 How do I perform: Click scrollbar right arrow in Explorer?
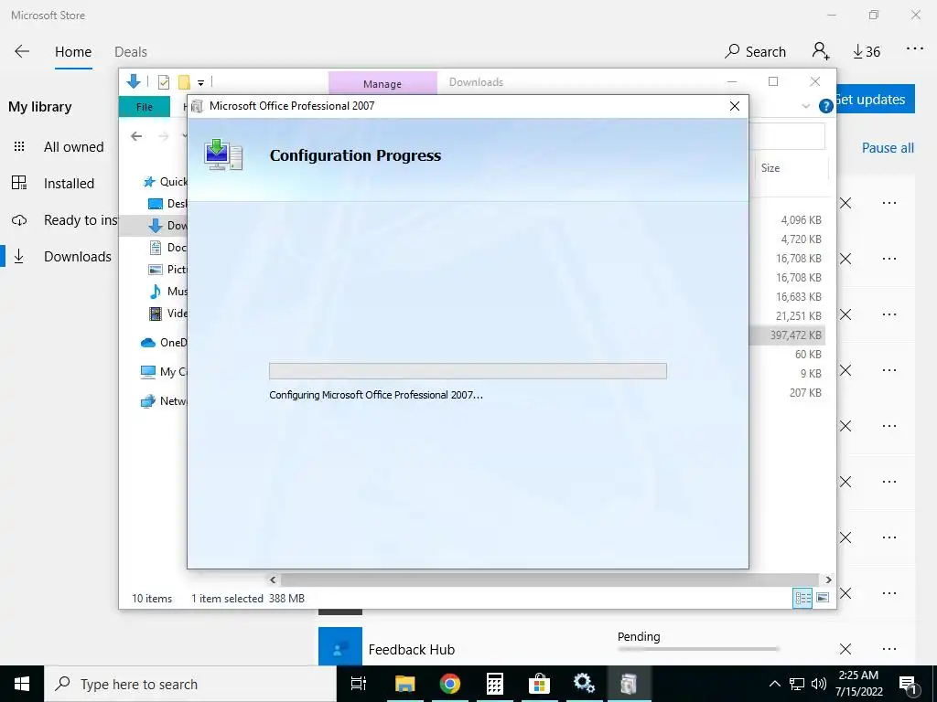tap(827, 580)
